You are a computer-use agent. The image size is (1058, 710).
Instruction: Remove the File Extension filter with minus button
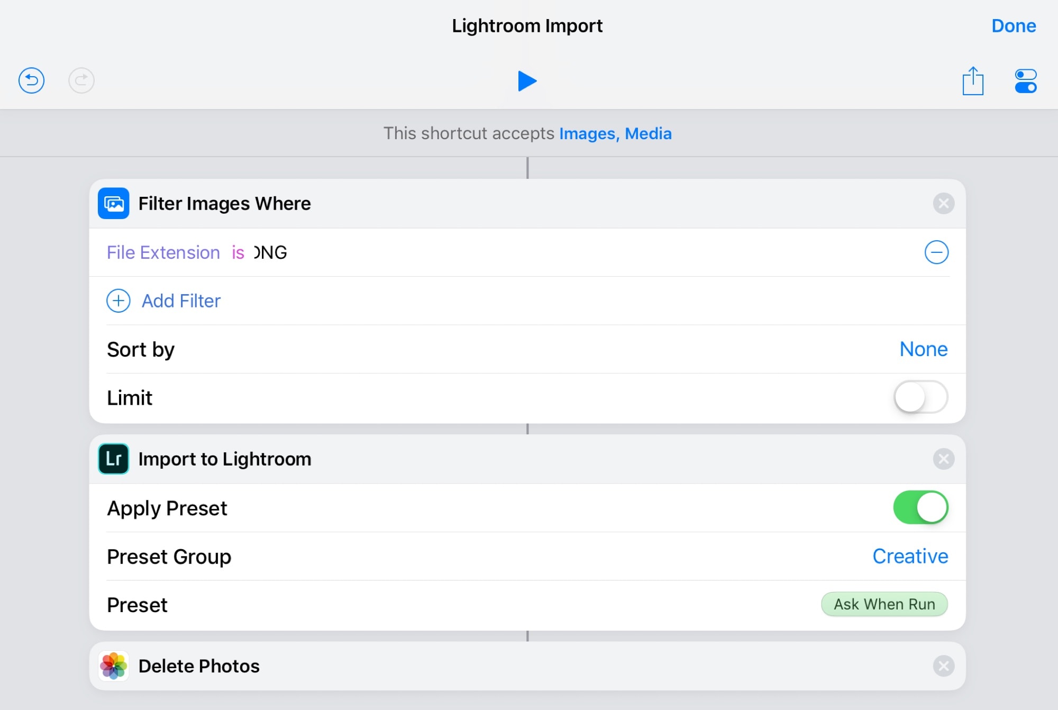pyautogui.click(x=936, y=252)
